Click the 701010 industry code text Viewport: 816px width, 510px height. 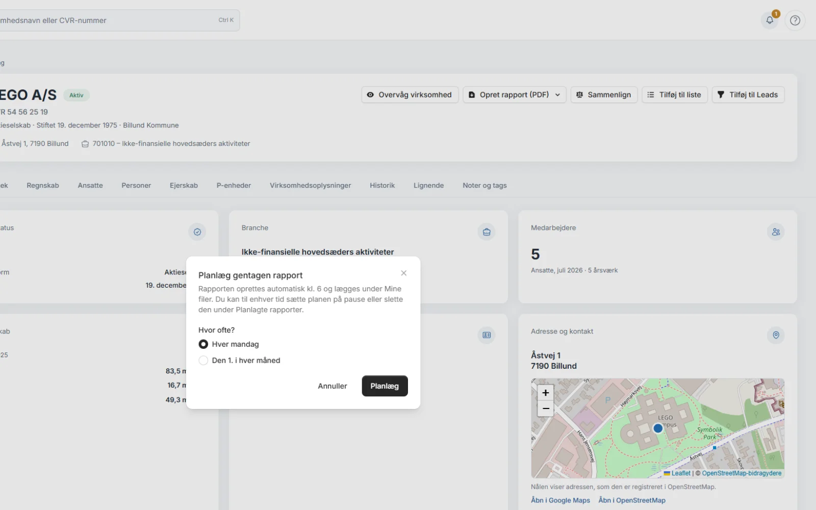[171, 144]
